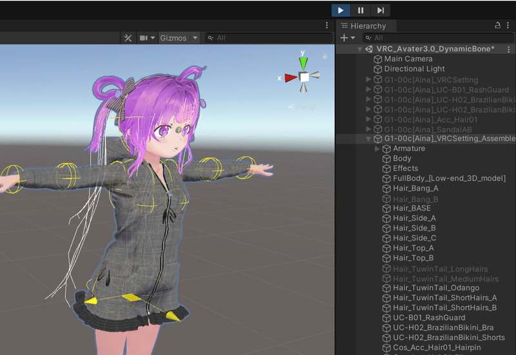
Task: Expand G1-00c[Aina]_Acc_Hair01 object
Action: (x=368, y=119)
